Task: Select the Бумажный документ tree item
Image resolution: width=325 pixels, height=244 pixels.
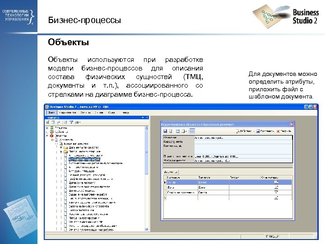Action: (76, 144)
